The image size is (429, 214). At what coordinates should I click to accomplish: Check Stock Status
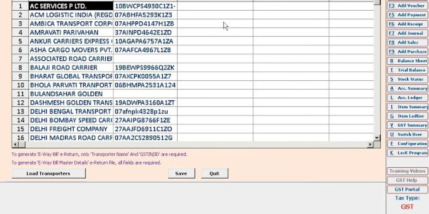(408, 79)
